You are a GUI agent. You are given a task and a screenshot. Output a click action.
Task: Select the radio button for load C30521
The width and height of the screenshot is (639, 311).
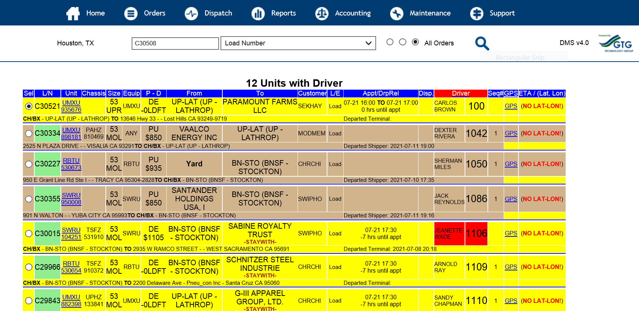pos(29,106)
